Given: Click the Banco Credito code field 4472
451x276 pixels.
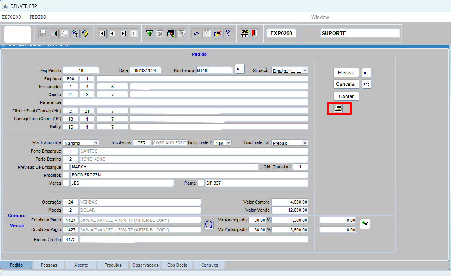Looking at the screenshot, I should click(x=71, y=240).
